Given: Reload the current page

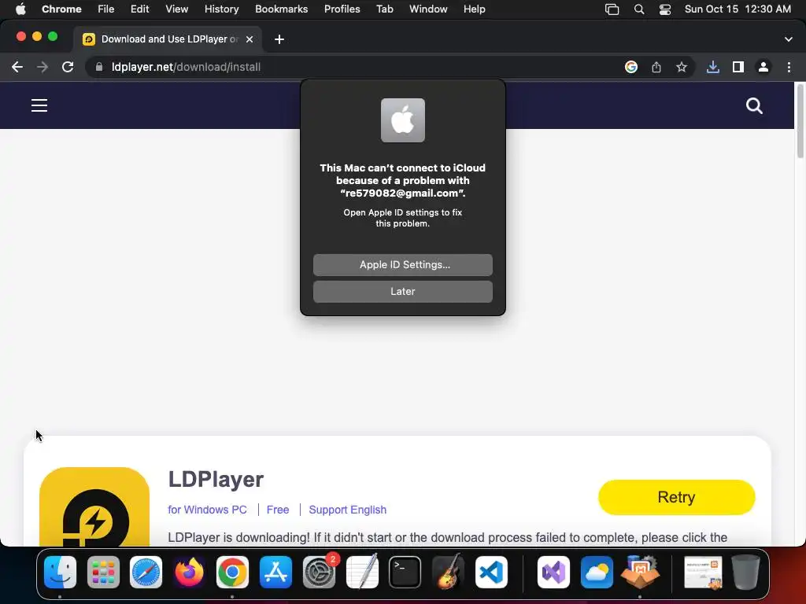Looking at the screenshot, I should (68, 67).
